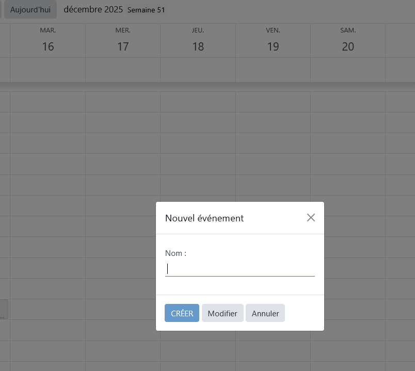Image resolution: width=415 pixels, height=371 pixels.
Task: Focus the Nom text input field
Action: pyautogui.click(x=240, y=269)
